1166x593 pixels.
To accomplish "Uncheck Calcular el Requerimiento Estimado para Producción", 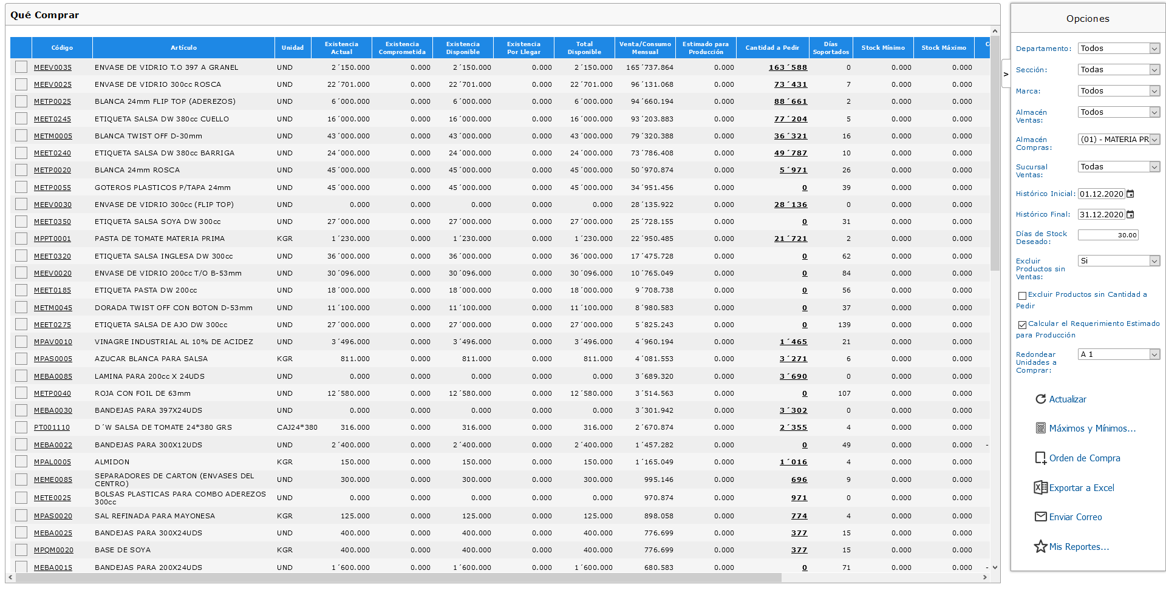I will [x=1022, y=325].
